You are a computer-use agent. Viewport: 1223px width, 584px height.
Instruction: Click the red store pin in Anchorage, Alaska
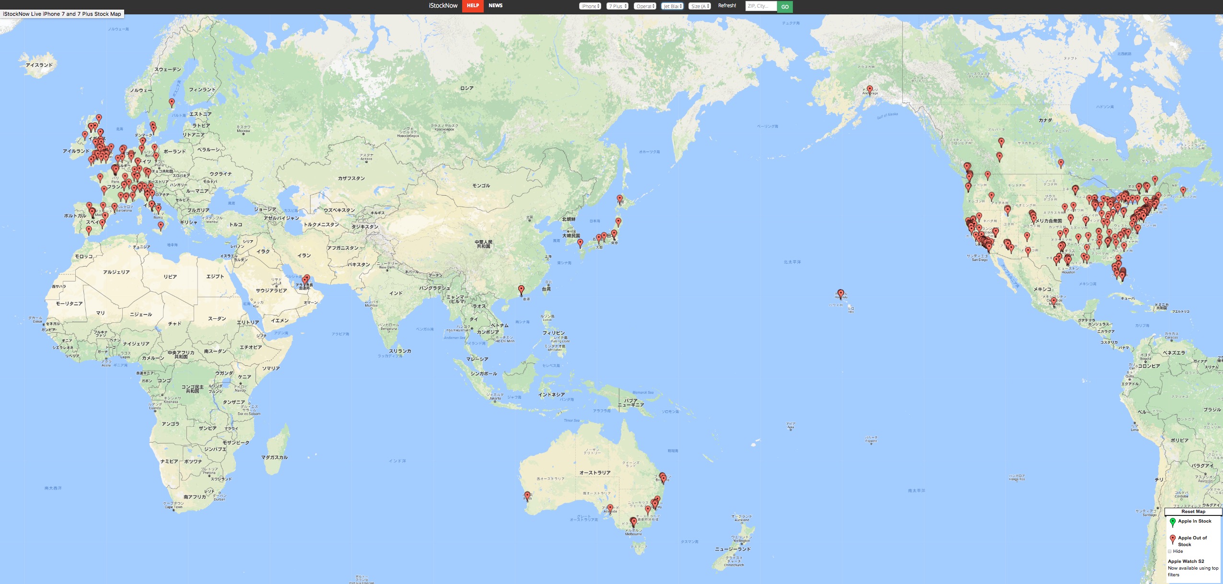click(x=870, y=89)
